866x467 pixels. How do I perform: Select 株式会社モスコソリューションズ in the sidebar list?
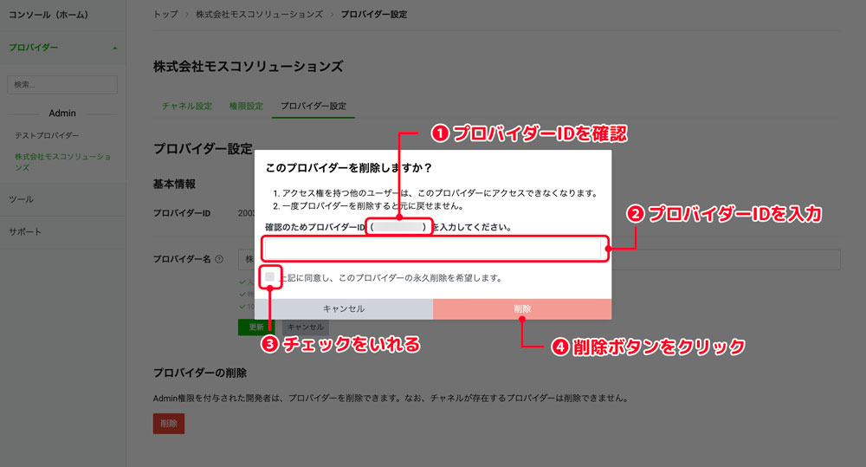62,162
